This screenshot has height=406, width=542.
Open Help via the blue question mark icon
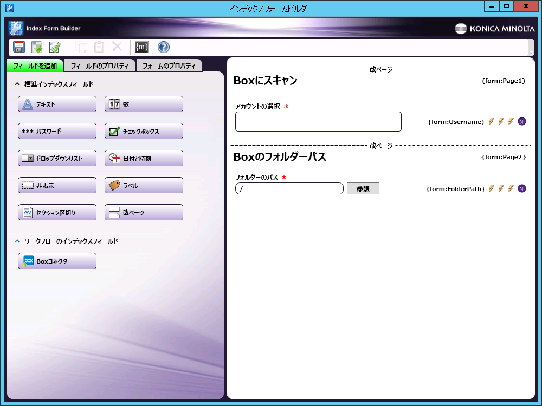click(x=164, y=47)
